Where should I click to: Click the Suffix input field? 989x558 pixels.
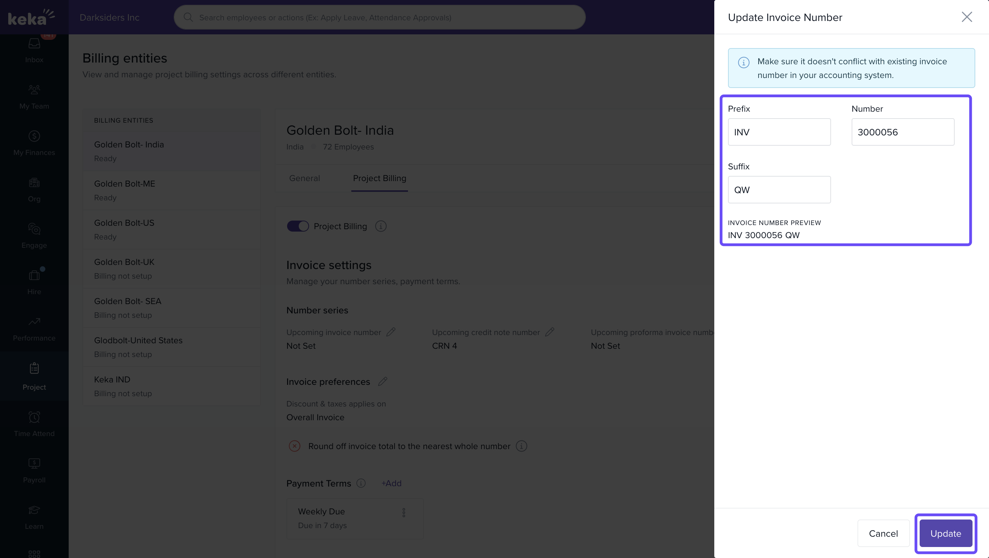(779, 189)
